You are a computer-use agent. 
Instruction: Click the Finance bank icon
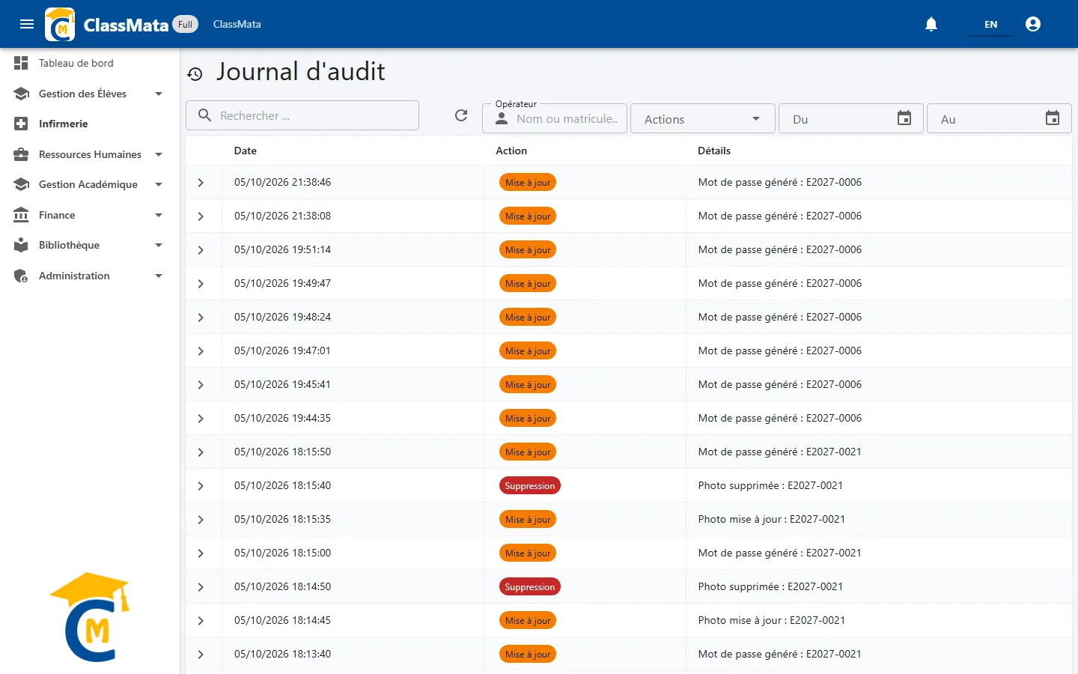[x=21, y=215]
